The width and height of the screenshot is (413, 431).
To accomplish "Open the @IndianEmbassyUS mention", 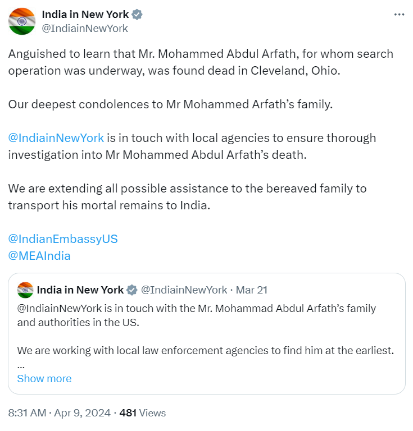I will coord(63,239).
